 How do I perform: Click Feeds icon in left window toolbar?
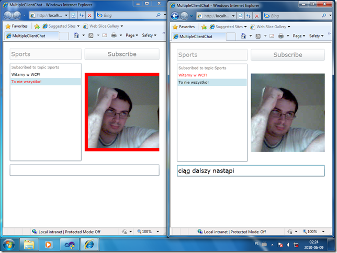[91, 36]
